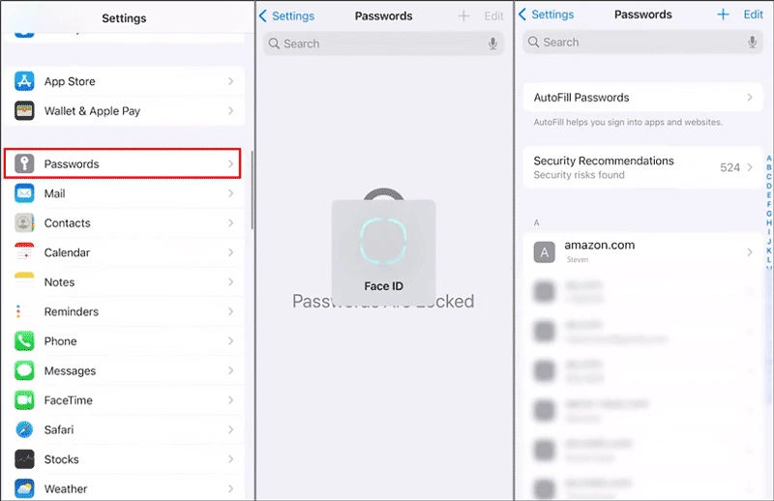Tap the FaceTime camera icon

(25, 400)
